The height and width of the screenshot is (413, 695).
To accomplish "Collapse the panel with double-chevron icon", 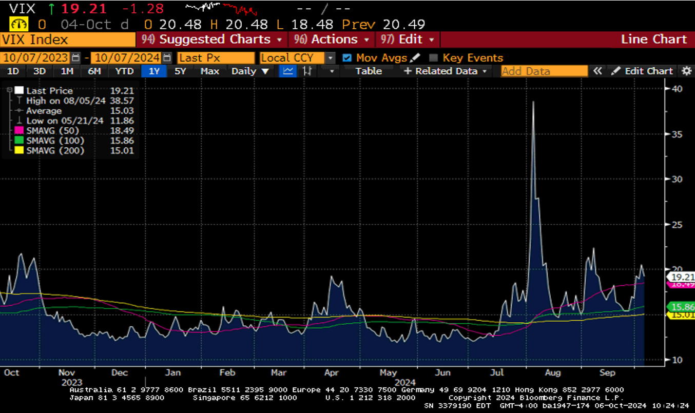I will point(597,71).
